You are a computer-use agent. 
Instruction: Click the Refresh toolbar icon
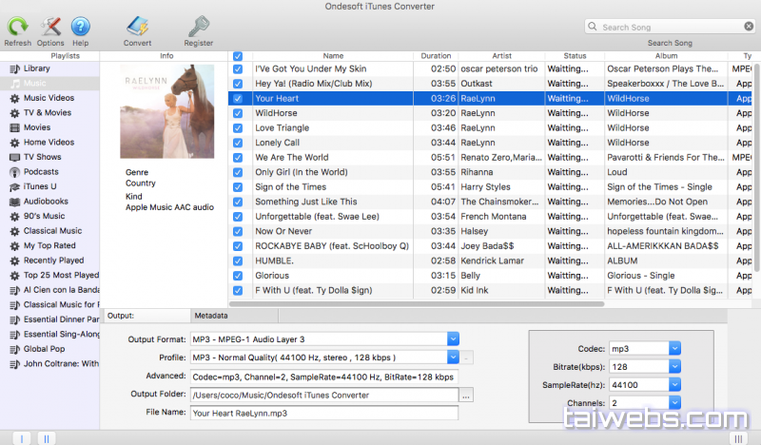[17, 27]
